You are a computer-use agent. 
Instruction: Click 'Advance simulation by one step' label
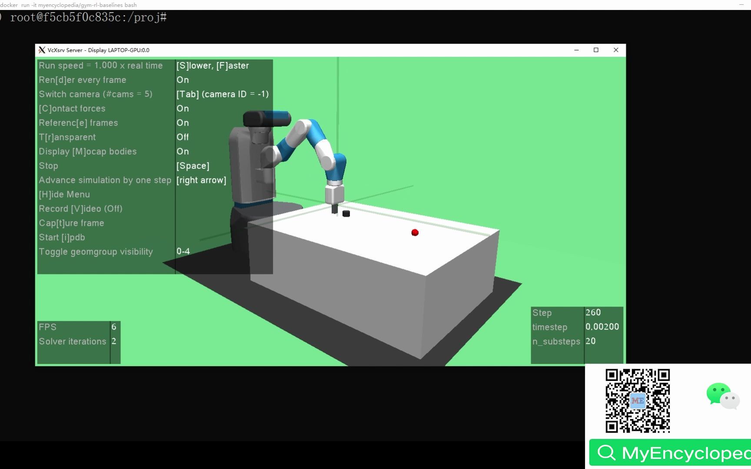click(105, 180)
